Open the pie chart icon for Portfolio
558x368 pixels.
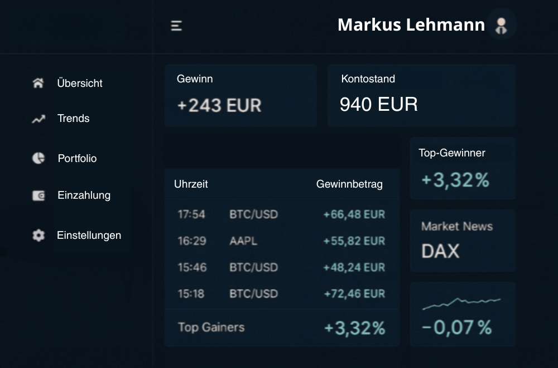tap(37, 158)
